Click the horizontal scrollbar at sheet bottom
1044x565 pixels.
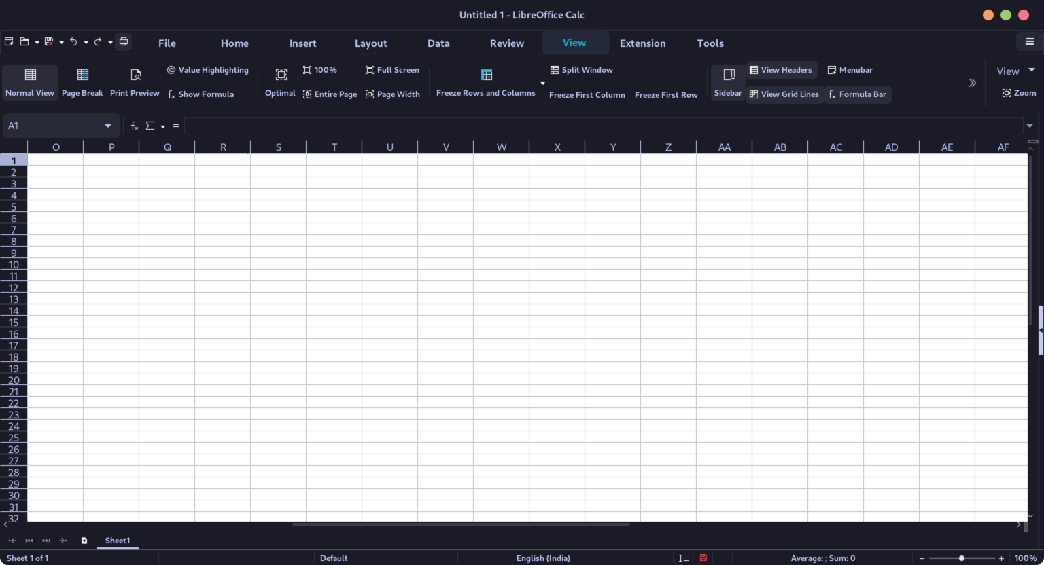pos(461,524)
